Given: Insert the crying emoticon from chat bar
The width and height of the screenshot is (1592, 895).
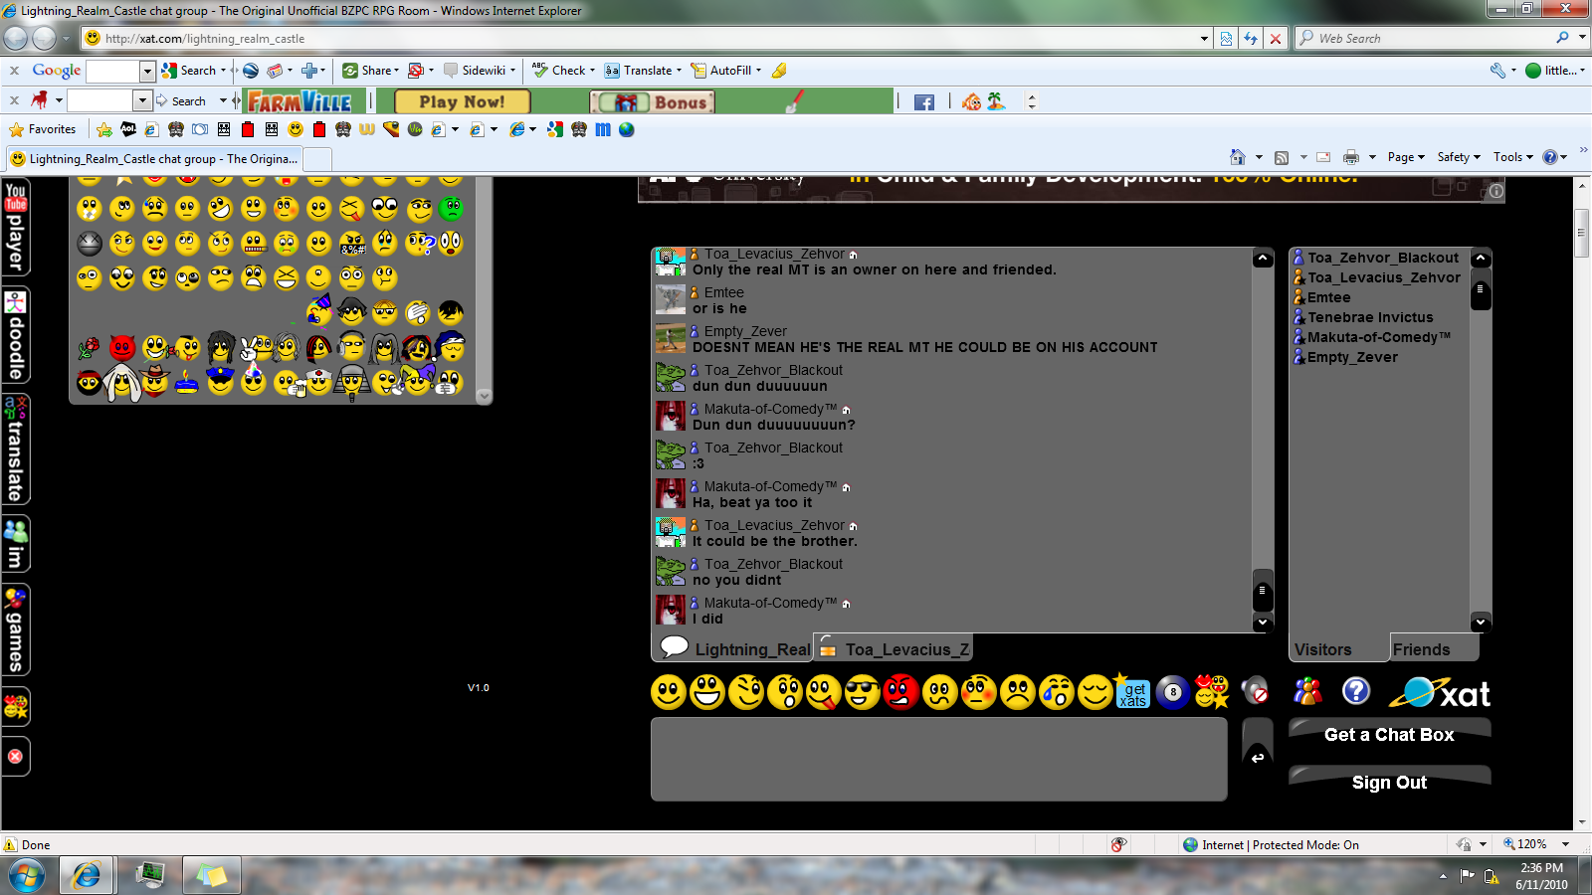Looking at the screenshot, I should tap(1057, 692).
